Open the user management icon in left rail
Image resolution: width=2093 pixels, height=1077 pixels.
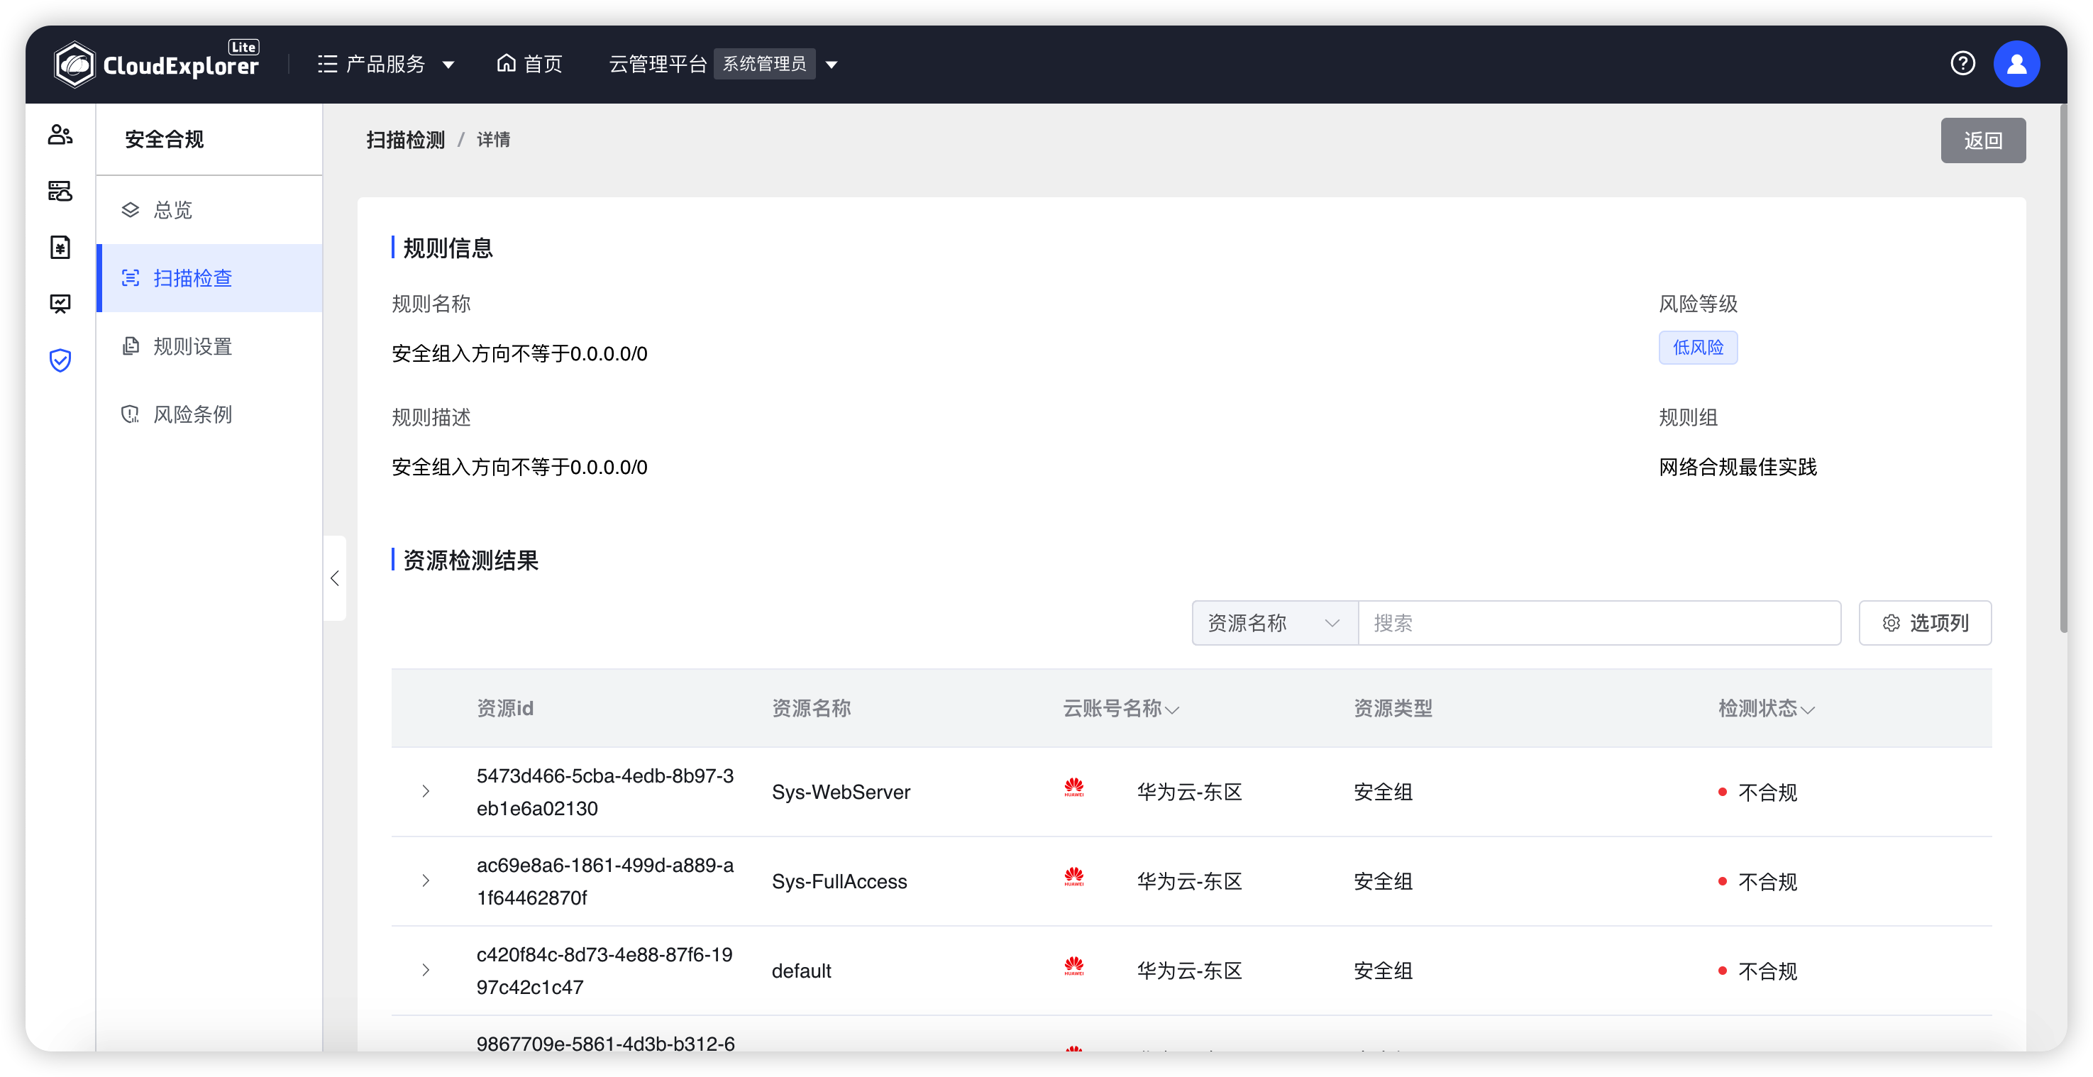point(60,135)
